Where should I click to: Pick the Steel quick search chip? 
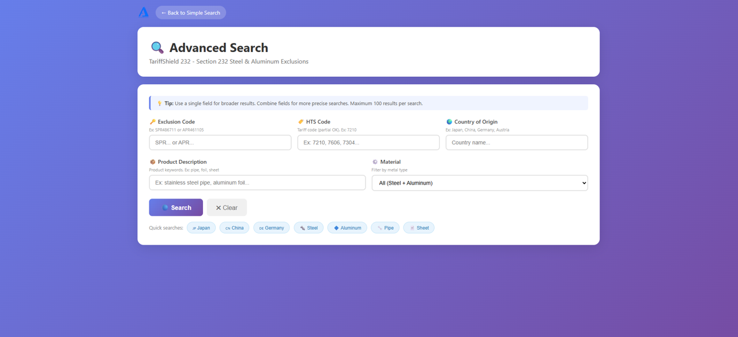[308, 228]
